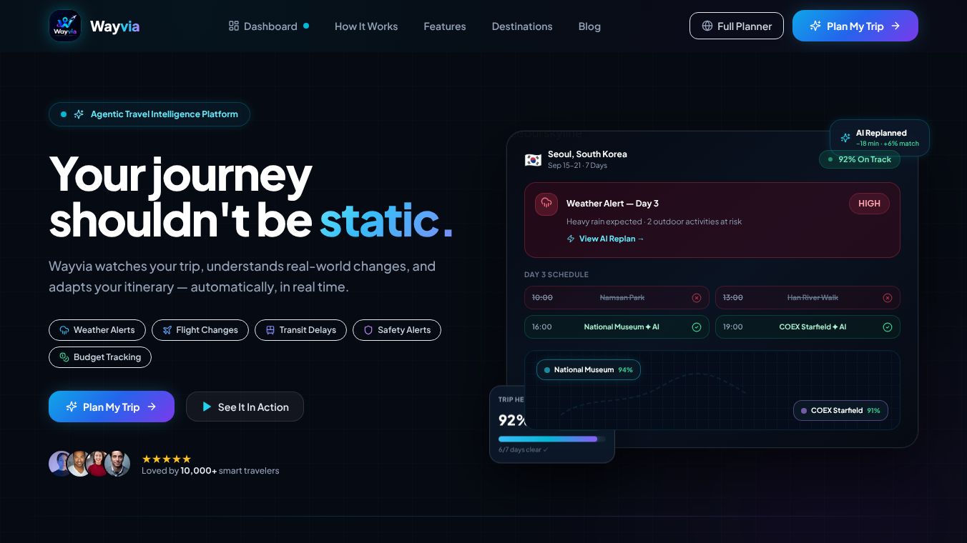This screenshot has width=967, height=543.
Task: Click the "6/7 days clear" text
Action: click(x=523, y=450)
